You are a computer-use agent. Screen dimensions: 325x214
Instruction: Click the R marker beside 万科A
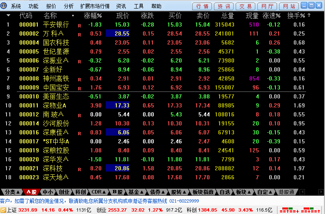tap(80, 35)
